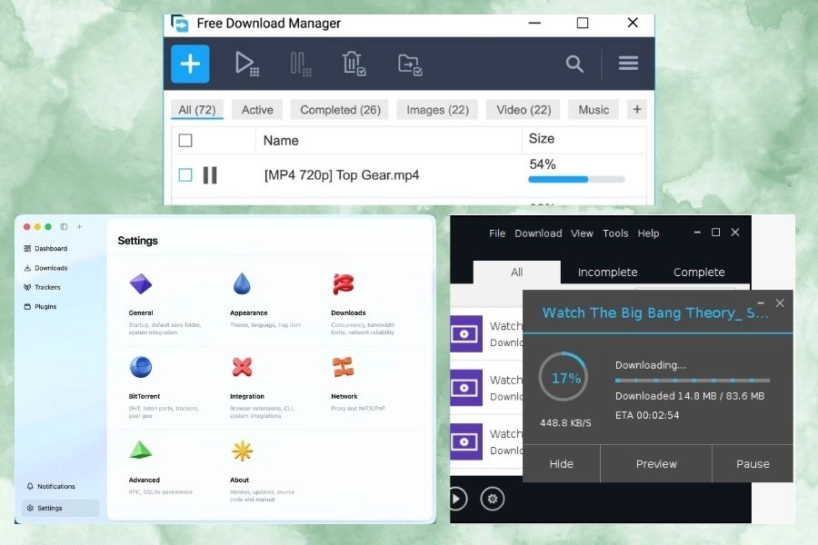Open Notifications in the sidebar

coord(51,486)
